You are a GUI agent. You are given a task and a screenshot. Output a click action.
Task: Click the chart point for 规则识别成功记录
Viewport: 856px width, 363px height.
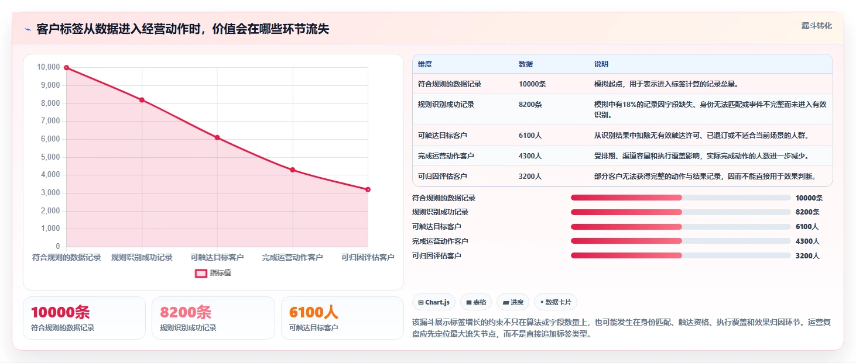[142, 100]
